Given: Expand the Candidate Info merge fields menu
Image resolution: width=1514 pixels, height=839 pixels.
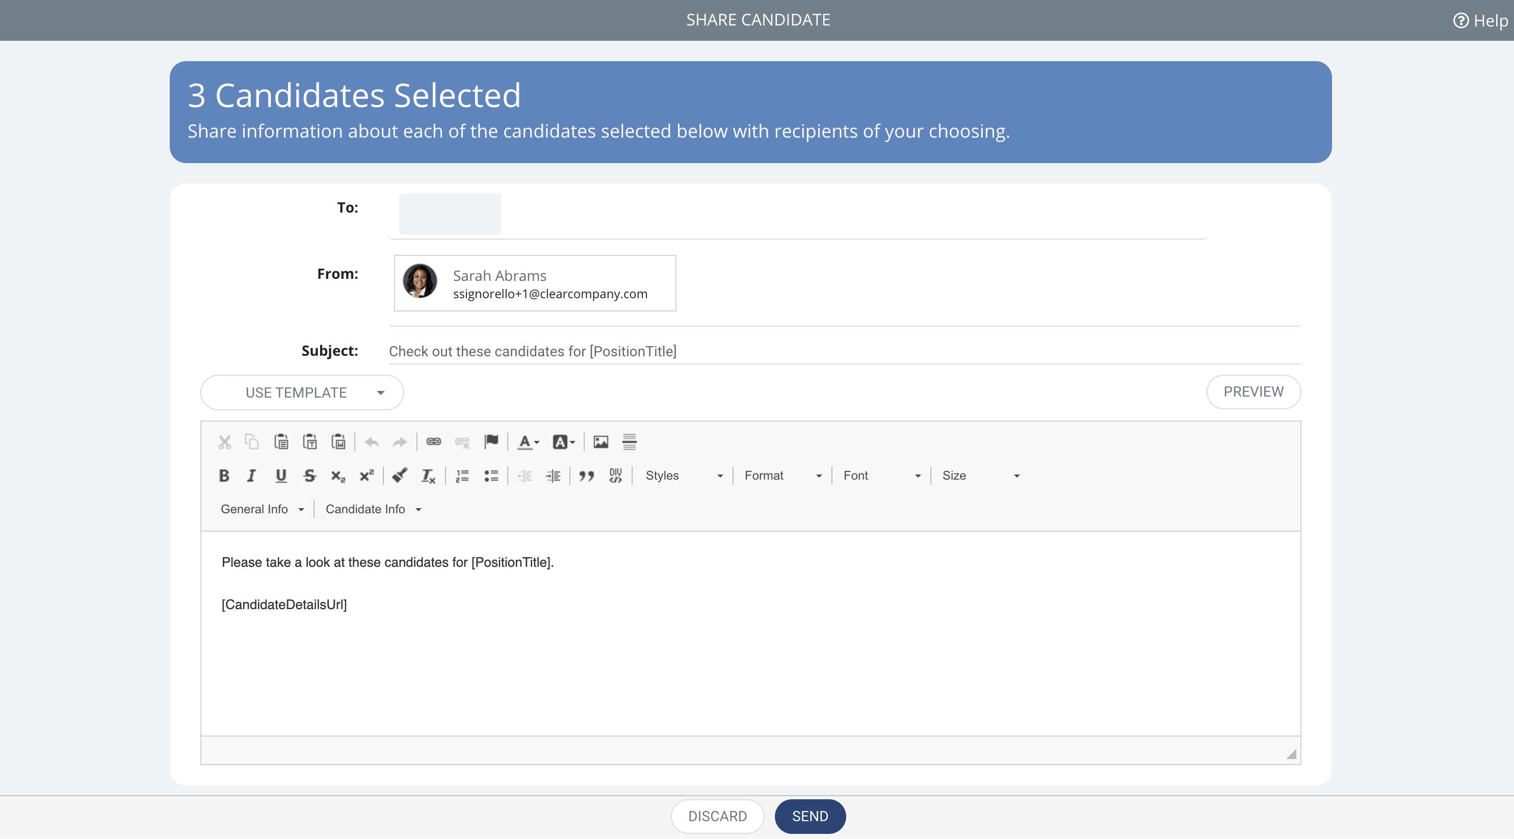Looking at the screenshot, I should tap(373, 509).
